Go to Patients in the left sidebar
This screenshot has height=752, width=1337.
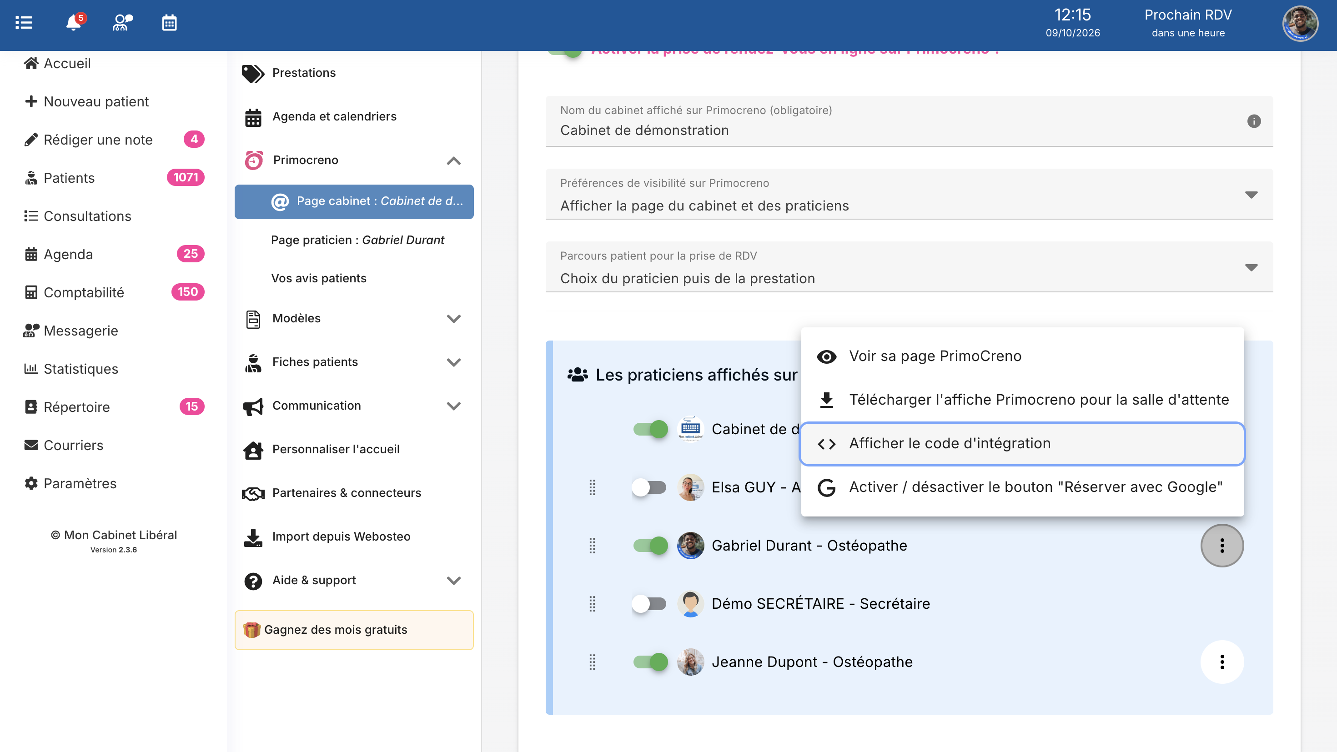pos(114,178)
